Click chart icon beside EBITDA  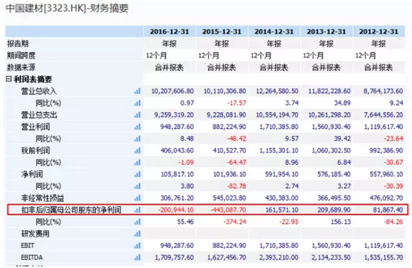point(137,257)
